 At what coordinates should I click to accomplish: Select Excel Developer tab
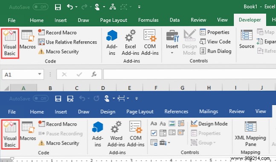[x=250, y=20]
